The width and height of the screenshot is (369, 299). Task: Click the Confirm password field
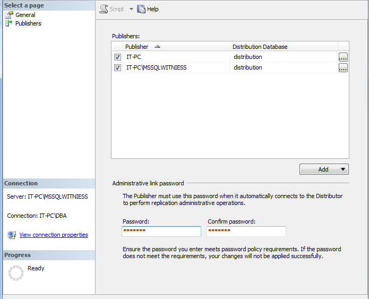(246, 232)
